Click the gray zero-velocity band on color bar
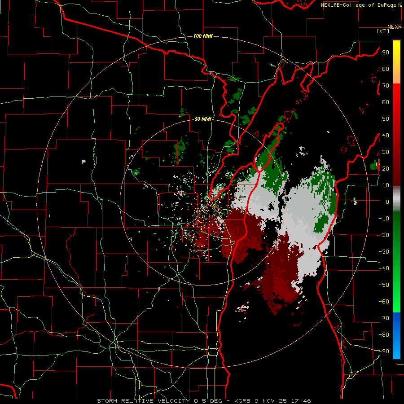This screenshot has height=404, width=404. tap(396, 199)
